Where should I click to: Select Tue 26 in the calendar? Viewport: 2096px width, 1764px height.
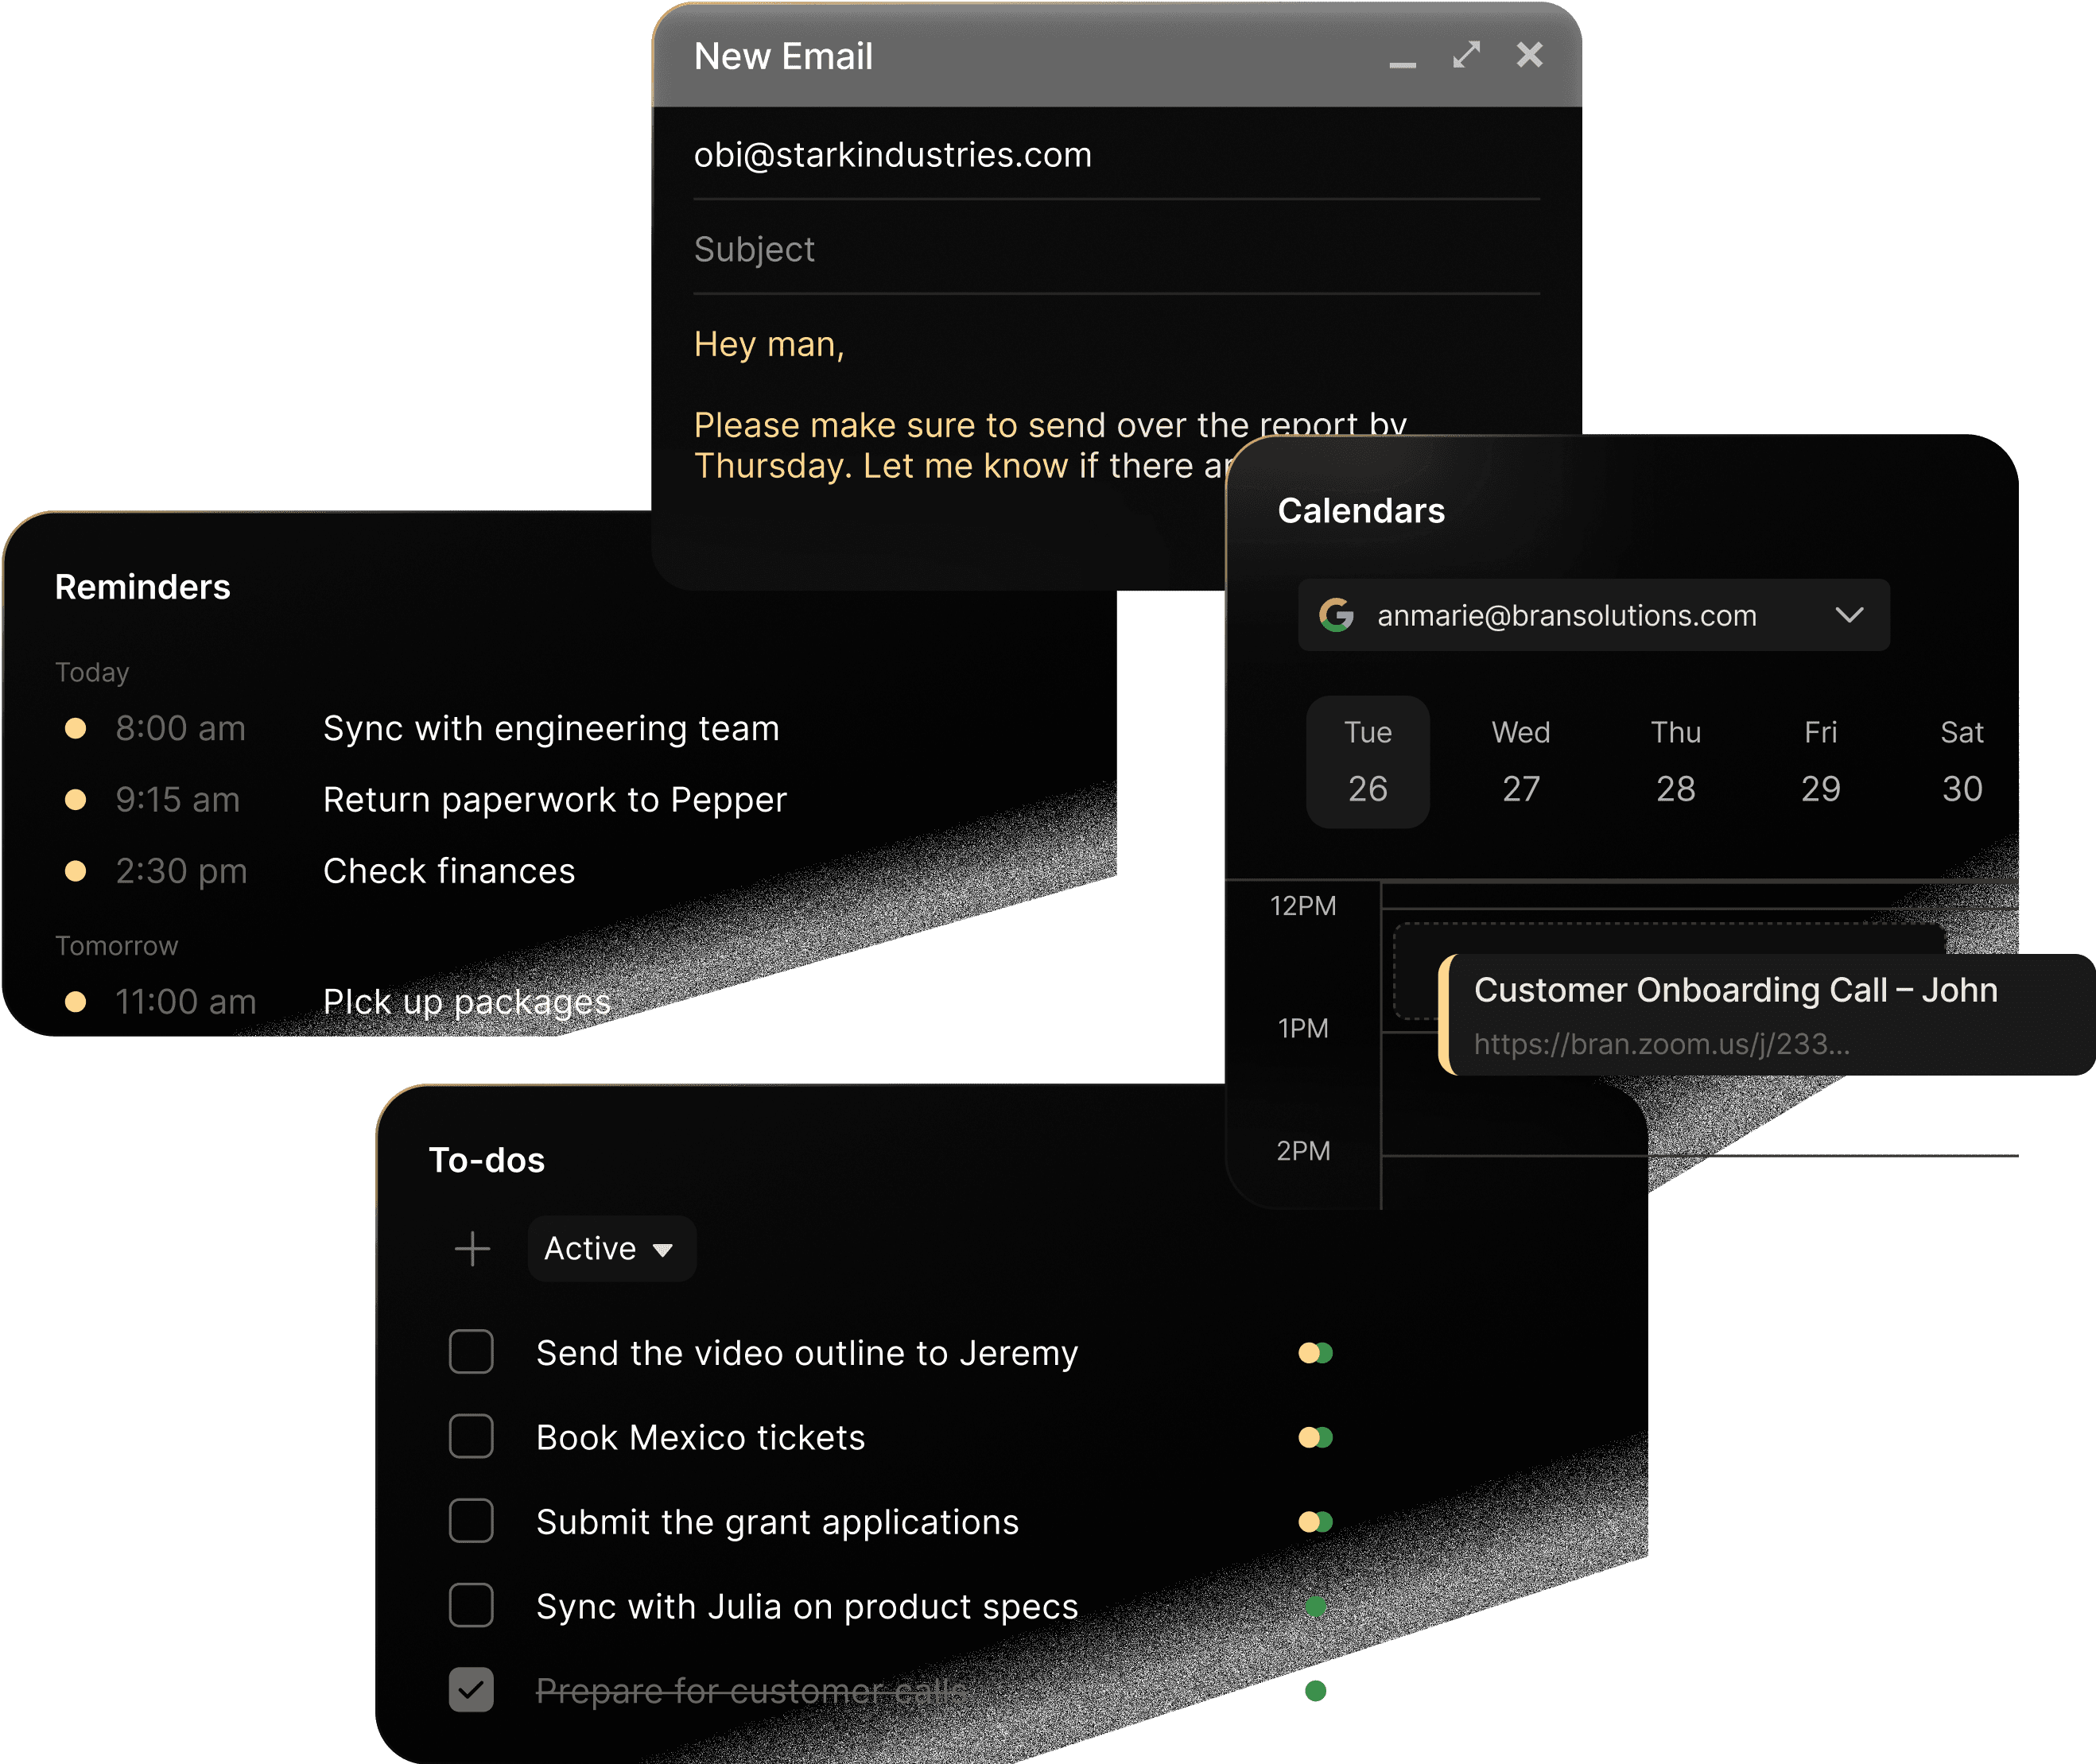point(1367,761)
